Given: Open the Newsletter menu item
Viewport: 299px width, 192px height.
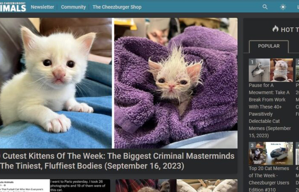Looking at the screenshot, I should pyautogui.click(x=42, y=7).
